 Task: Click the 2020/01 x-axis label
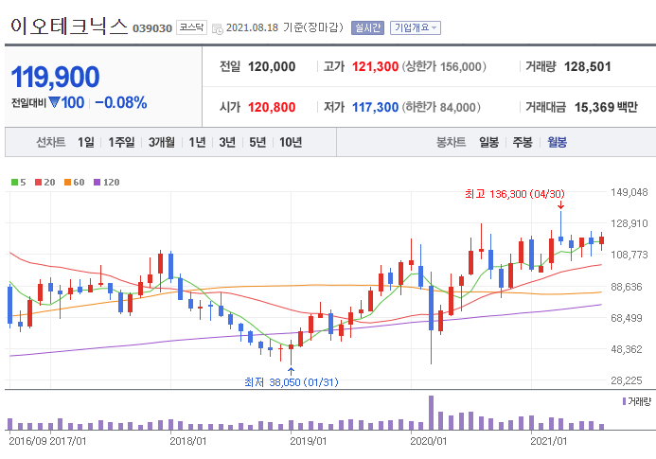click(x=429, y=441)
